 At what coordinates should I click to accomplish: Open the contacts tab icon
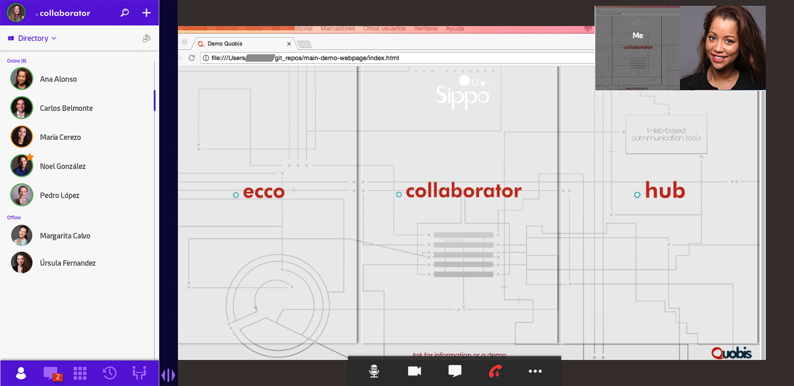(x=21, y=373)
